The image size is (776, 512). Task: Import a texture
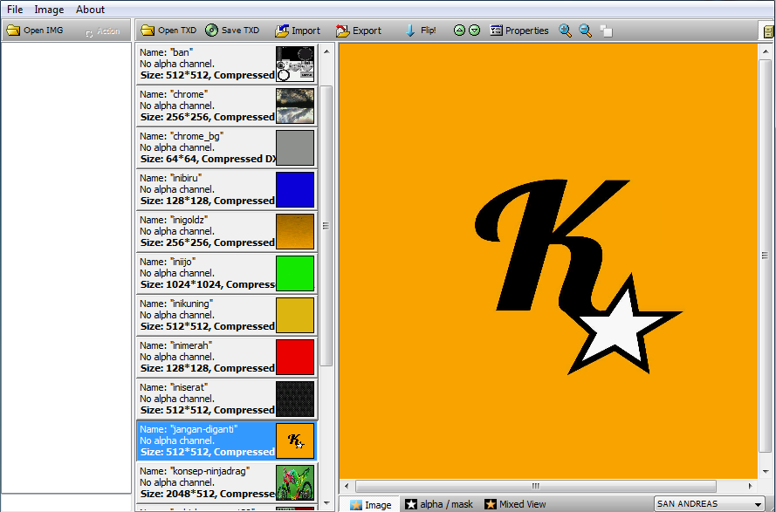point(298,31)
